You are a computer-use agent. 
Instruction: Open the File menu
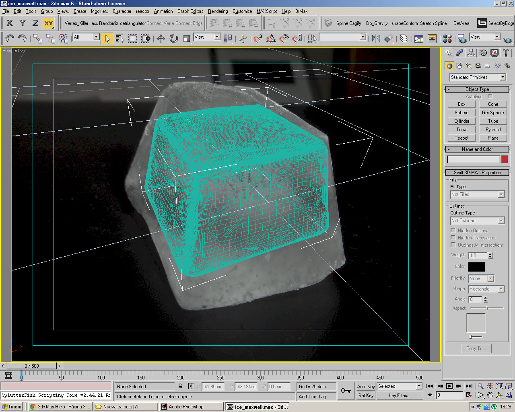pyautogui.click(x=6, y=11)
